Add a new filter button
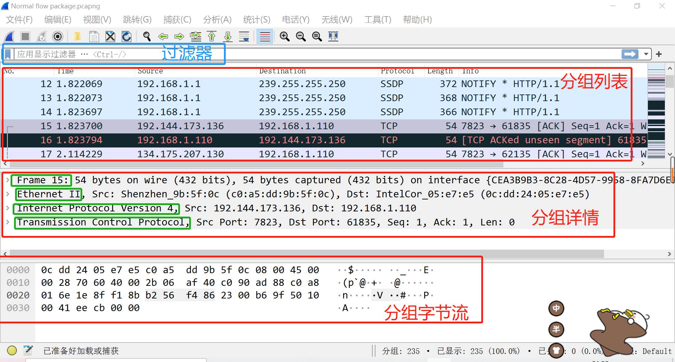This screenshot has height=362, width=675. click(x=659, y=54)
